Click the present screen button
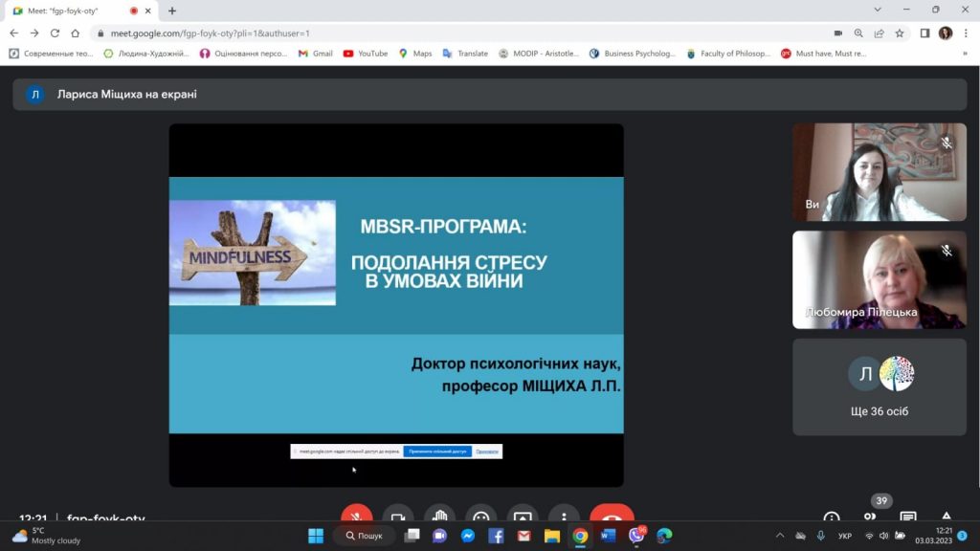 523,517
